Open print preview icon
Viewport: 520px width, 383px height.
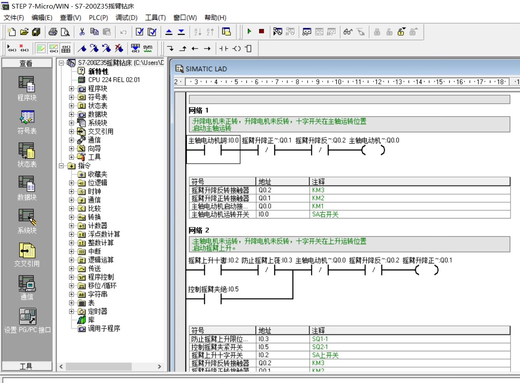coord(65,32)
